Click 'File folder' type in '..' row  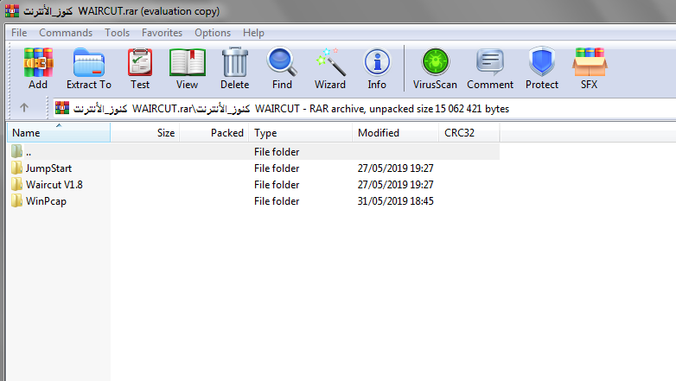click(x=277, y=152)
